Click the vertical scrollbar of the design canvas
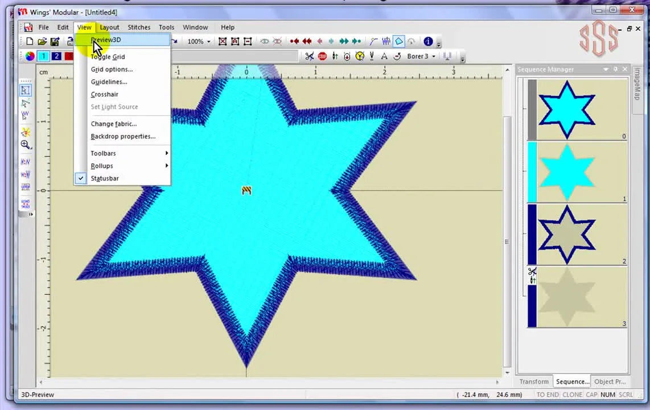650x410 pixels. 507,240
